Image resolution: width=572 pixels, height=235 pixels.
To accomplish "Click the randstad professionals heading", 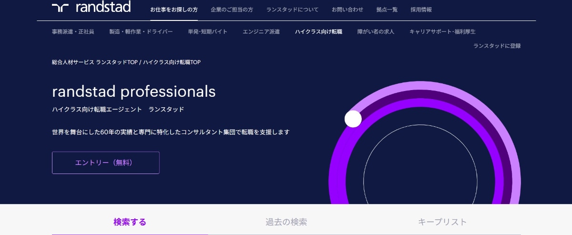I will pyautogui.click(x=134, y=92).
